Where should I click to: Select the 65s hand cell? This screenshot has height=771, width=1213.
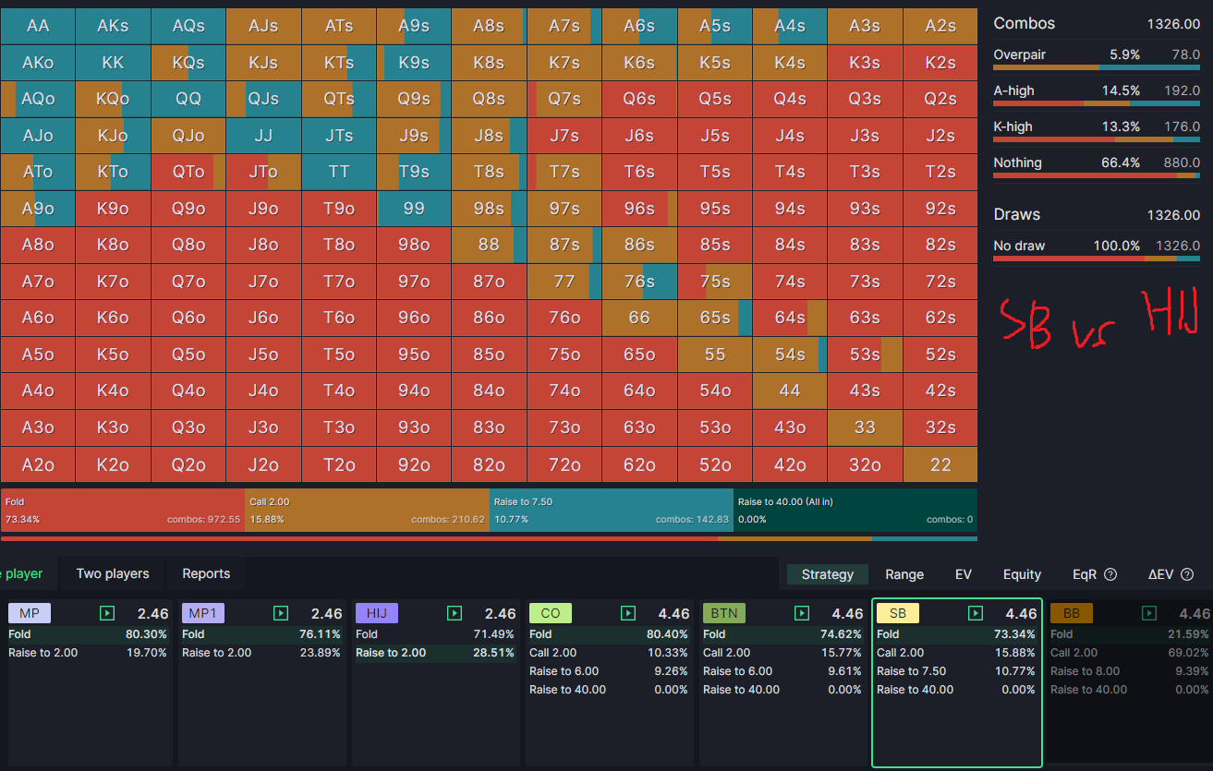pos(715,318)
